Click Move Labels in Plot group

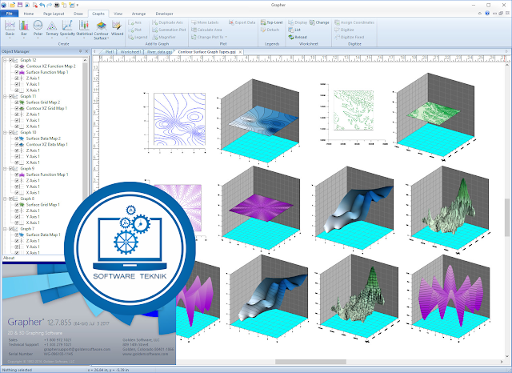click(205, 22)
